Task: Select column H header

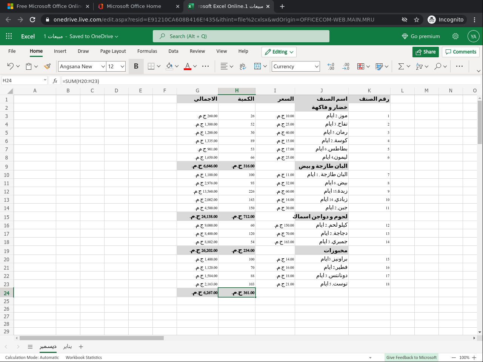Action: [237, 90]
